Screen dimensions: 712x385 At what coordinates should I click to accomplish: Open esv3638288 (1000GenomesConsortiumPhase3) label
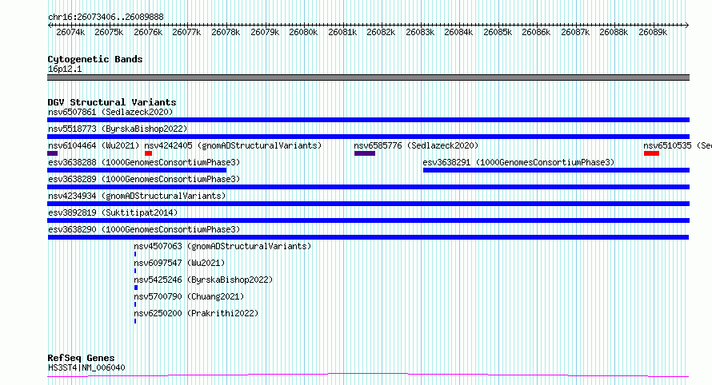144,162
